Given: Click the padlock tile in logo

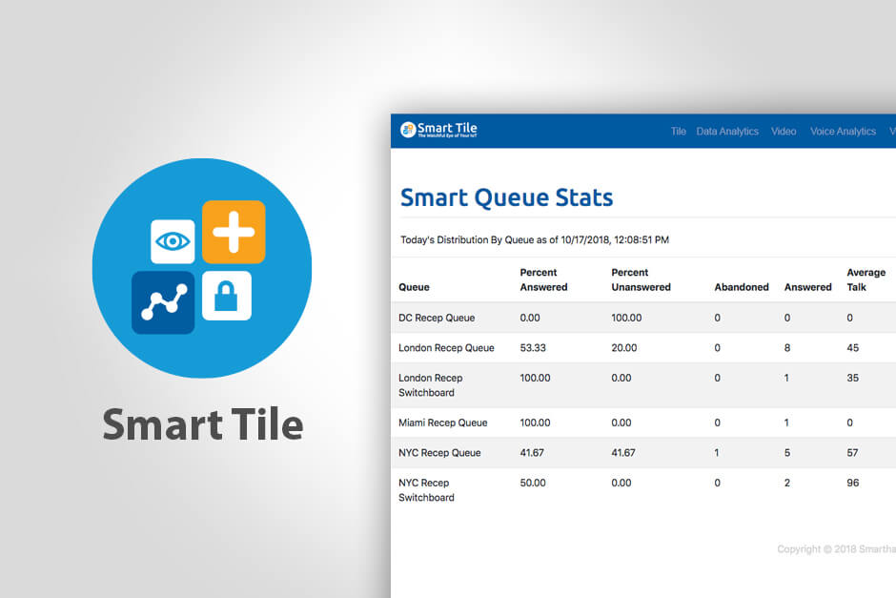Looking at the screenshot, I should [227, 296].
